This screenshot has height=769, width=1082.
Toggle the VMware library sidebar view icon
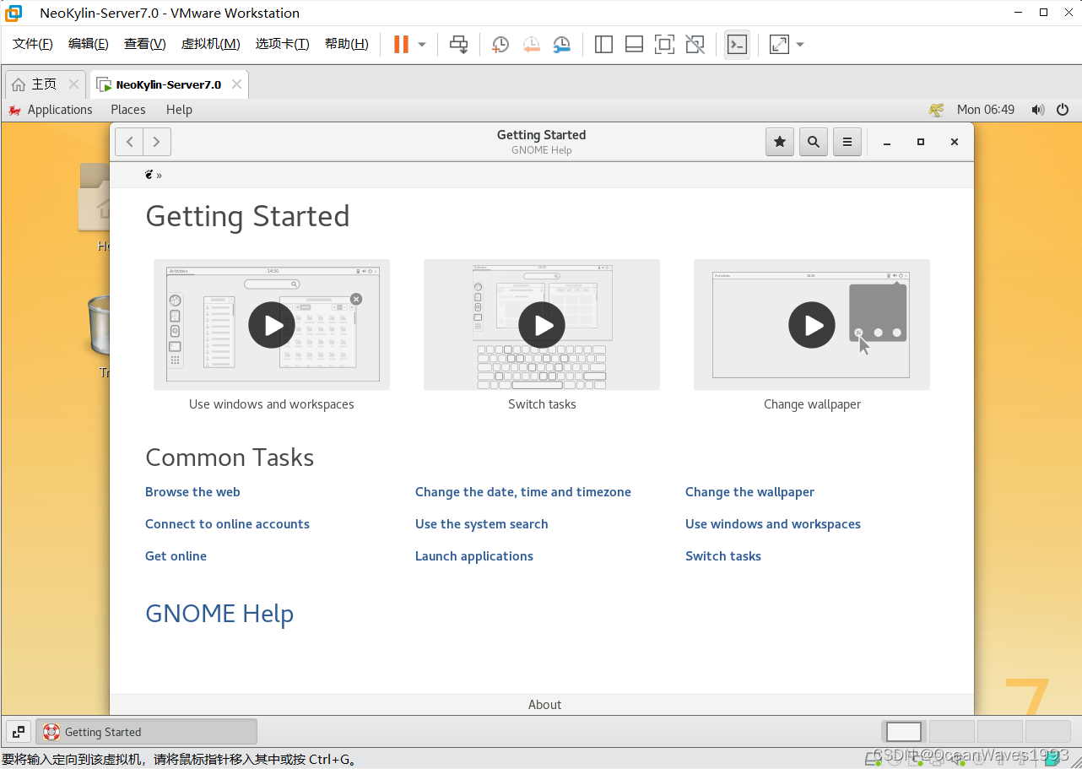(603, 45)
